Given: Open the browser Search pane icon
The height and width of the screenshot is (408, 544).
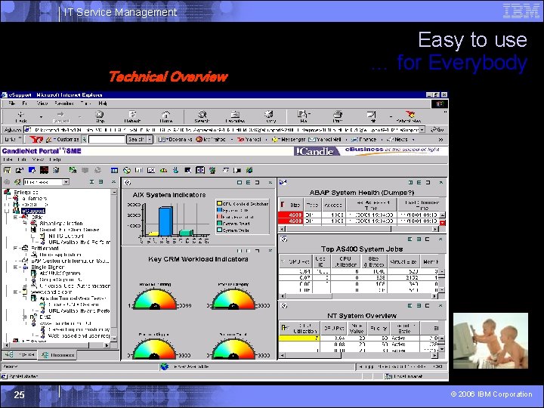Looking at the screenshot, I should click(202, 116).
